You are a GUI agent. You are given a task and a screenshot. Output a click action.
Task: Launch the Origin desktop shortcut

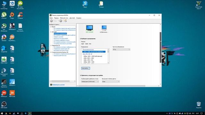(x=12, y=15)
